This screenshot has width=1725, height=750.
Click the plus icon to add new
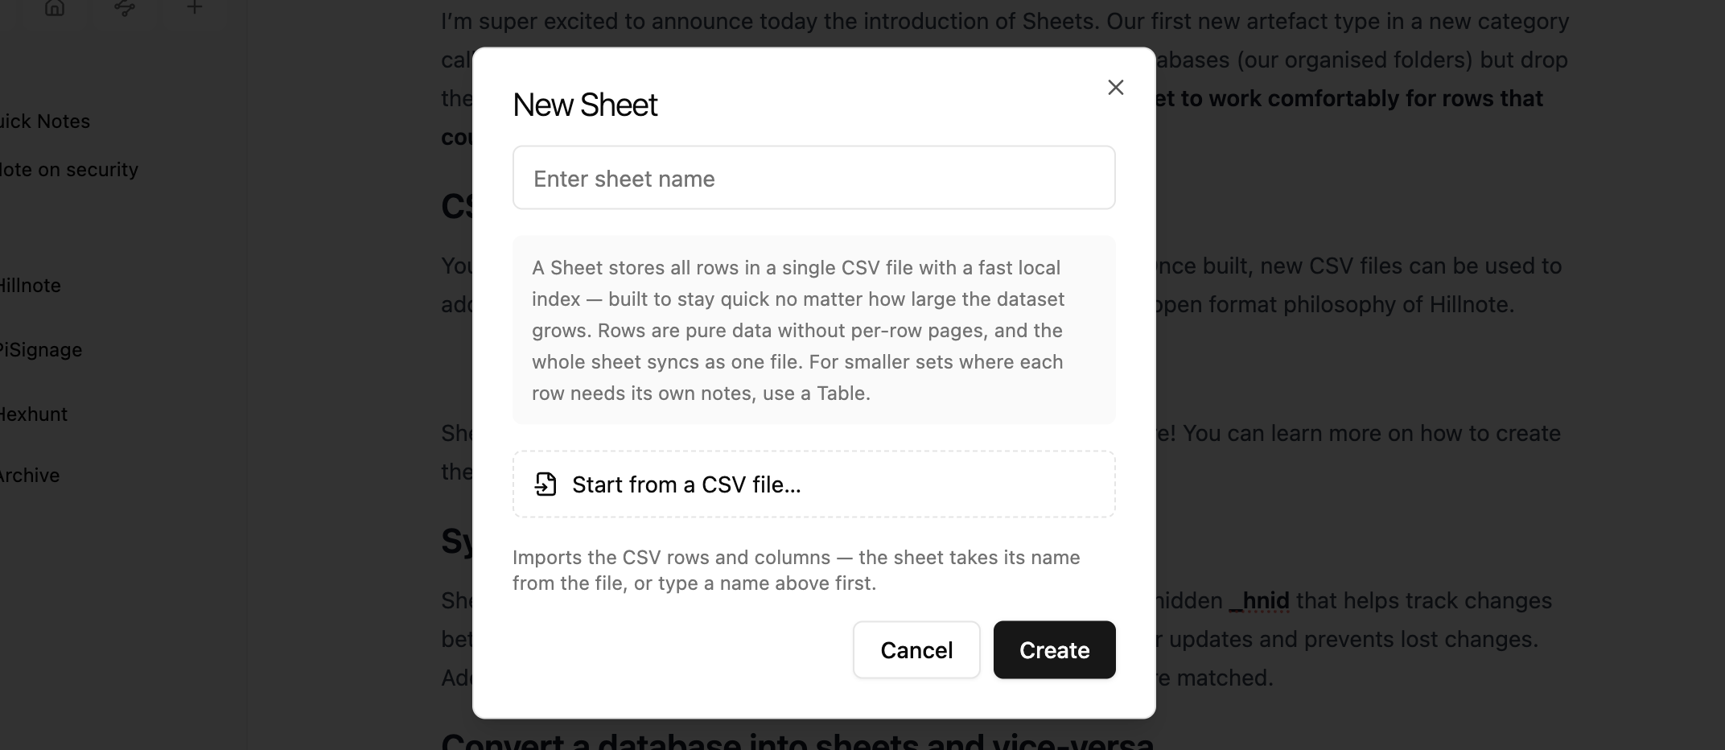coord(194,8)
